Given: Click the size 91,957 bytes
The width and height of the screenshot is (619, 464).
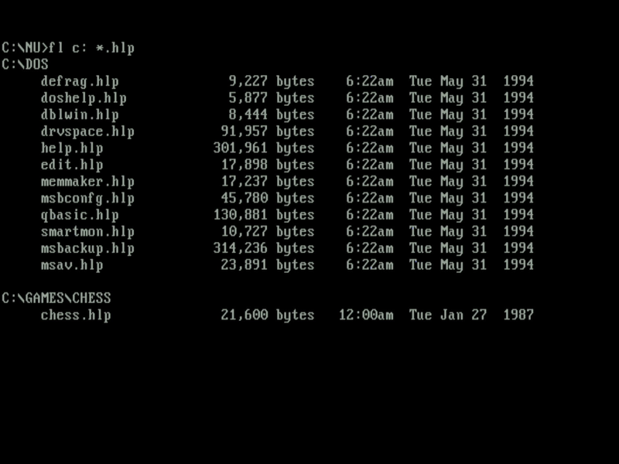Looking at the screenshot, I should (x=268, y=131).
